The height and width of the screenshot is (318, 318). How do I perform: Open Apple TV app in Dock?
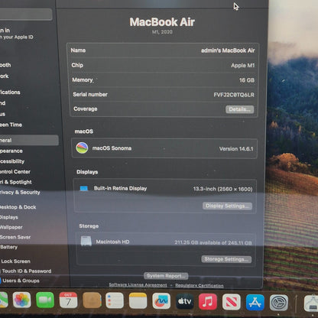coord(184,301)
